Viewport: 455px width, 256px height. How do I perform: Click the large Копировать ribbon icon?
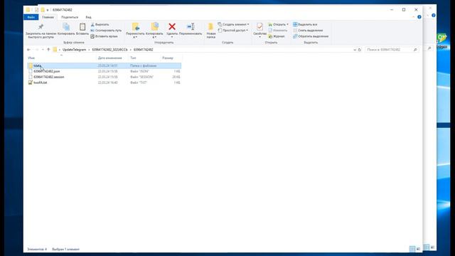tap(66, 27)
